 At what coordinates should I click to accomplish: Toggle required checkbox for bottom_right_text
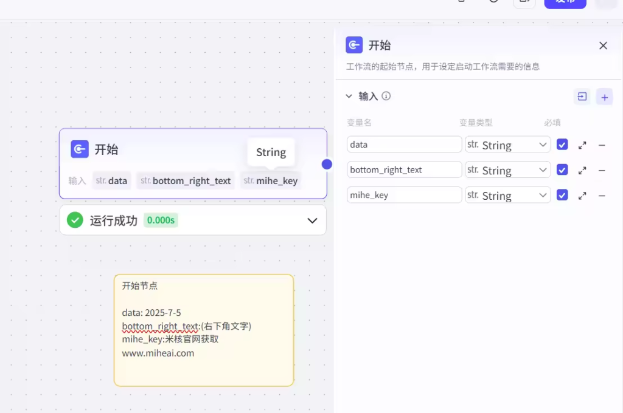[x=562, y=170]
